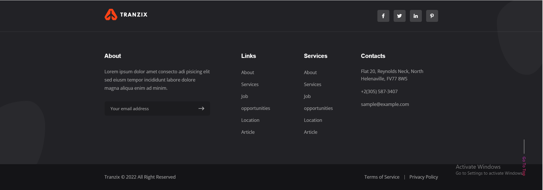Open About in the Links column

point(247,72)
